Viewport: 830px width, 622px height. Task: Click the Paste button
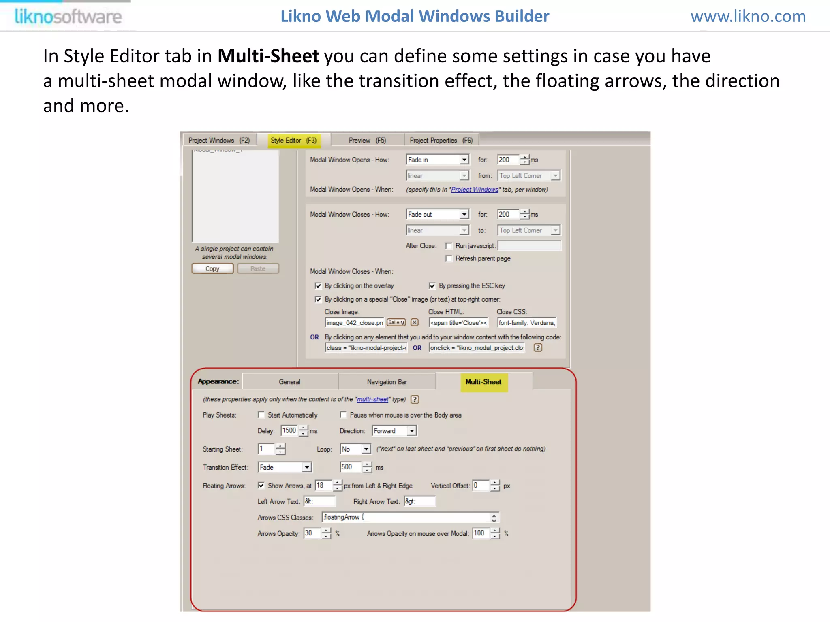point(258,268)
